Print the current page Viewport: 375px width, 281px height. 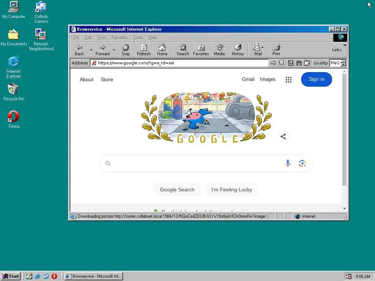(276, 50)
